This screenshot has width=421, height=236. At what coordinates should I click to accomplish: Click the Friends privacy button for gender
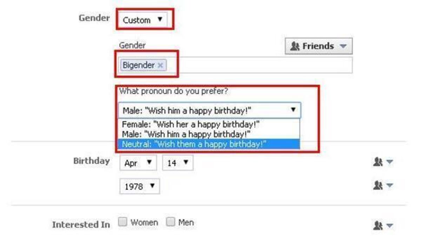click(x=318, y=46)
